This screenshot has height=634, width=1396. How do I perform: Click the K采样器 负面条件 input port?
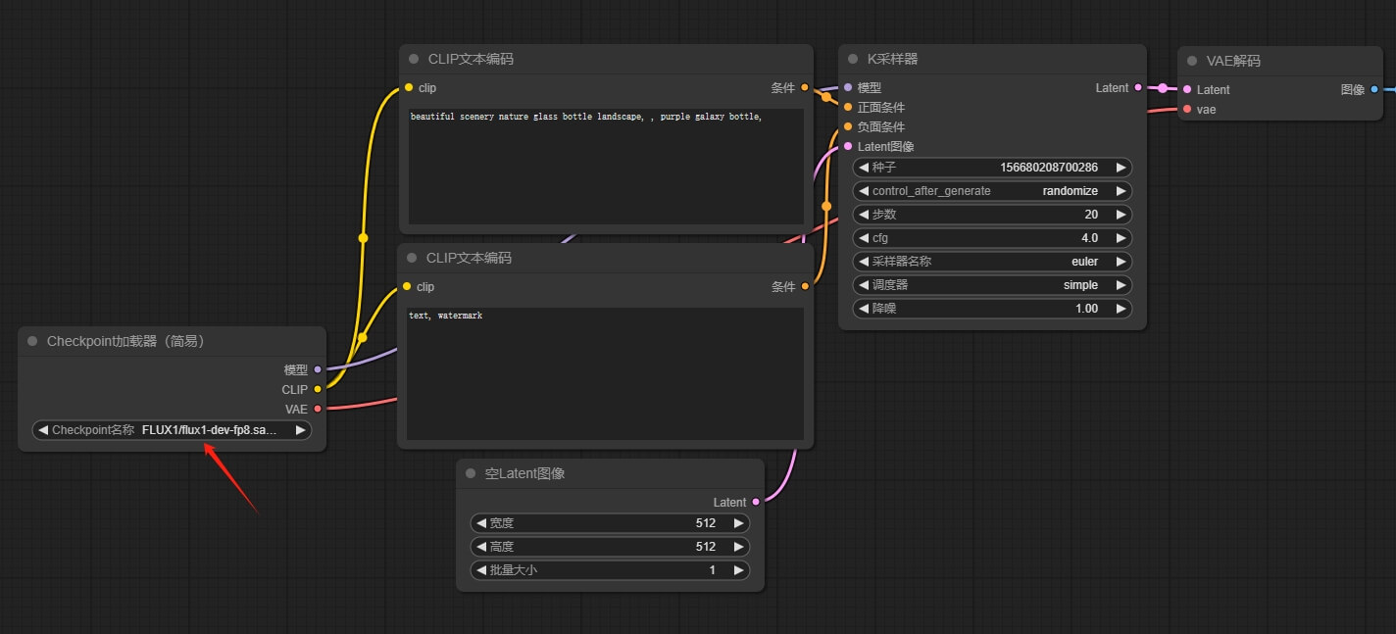coord(848,126)
